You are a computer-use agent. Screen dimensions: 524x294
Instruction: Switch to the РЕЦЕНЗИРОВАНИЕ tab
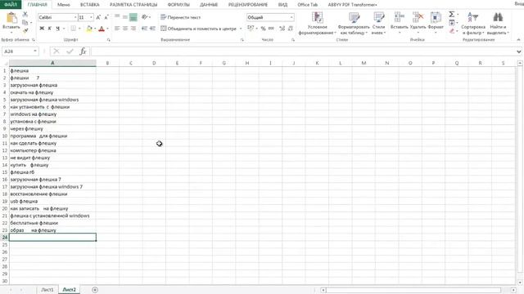(248, 5)
